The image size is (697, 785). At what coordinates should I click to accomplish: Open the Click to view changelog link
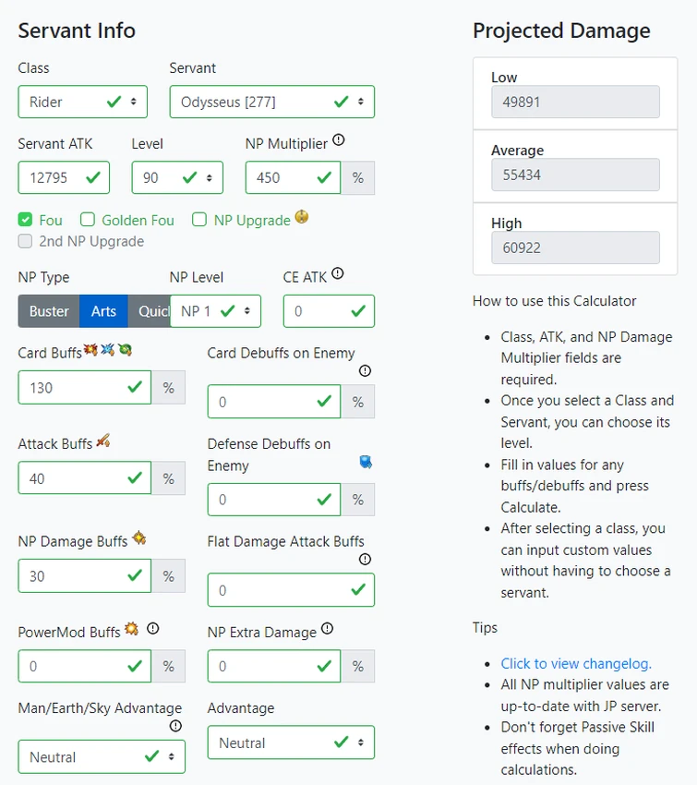point(575,663)
